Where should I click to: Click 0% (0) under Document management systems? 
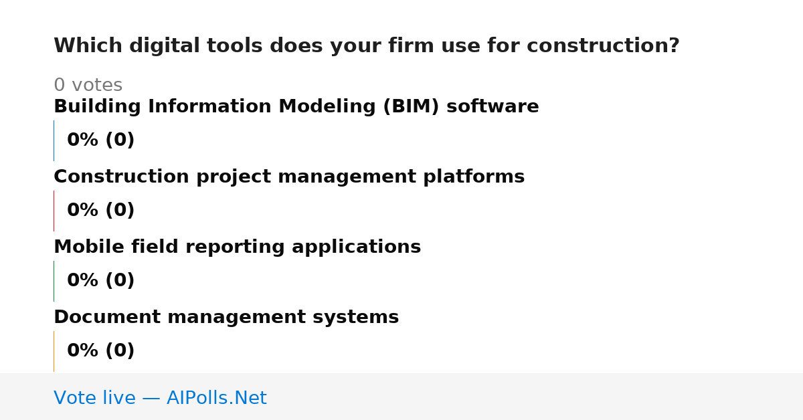(x=101, y=351)
